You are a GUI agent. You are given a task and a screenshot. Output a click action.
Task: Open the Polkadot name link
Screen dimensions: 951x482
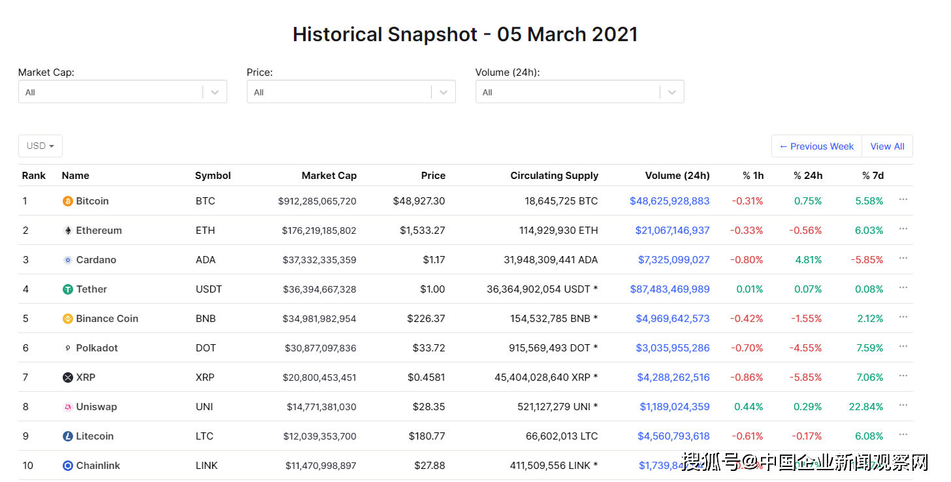coord(97,348)
